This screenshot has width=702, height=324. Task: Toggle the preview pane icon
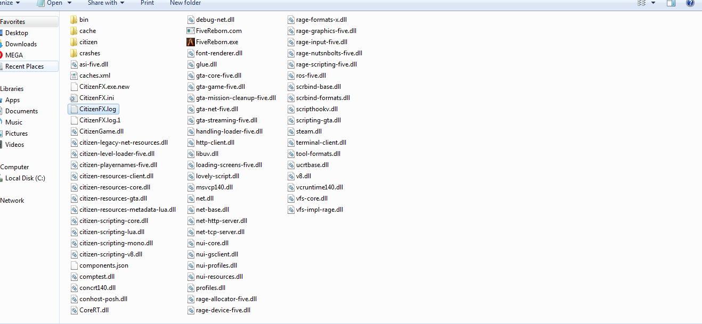(671, 3)
